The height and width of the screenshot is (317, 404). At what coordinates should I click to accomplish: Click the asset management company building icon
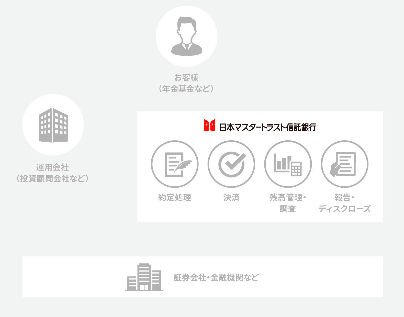pyautogui.click(x=53, y=125)
